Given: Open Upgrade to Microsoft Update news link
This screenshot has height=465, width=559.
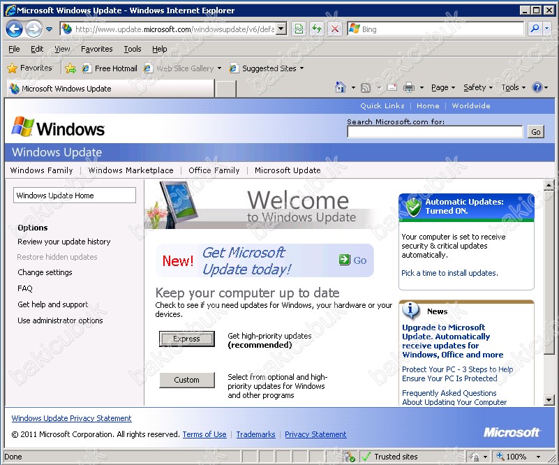Looking at the screenshot, I should 452,341.
